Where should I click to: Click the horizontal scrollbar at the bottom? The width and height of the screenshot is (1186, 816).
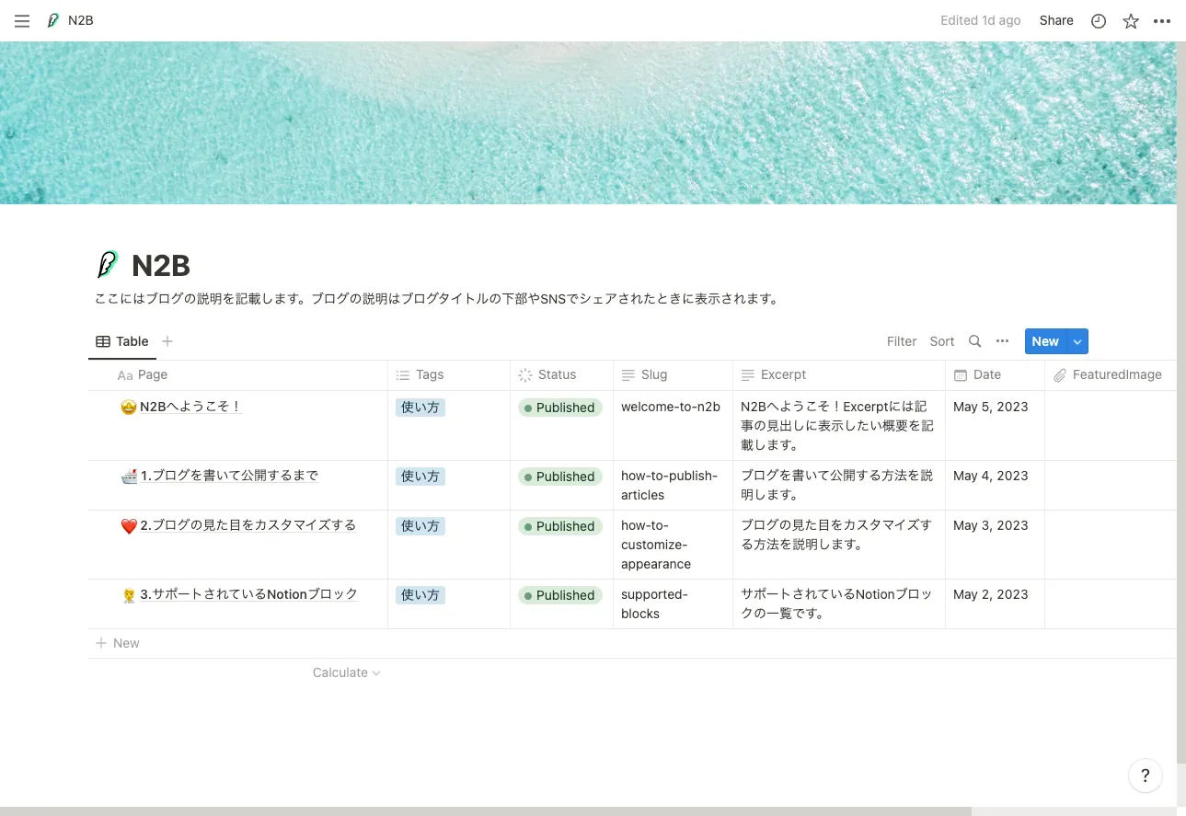(x=486, y=811)
